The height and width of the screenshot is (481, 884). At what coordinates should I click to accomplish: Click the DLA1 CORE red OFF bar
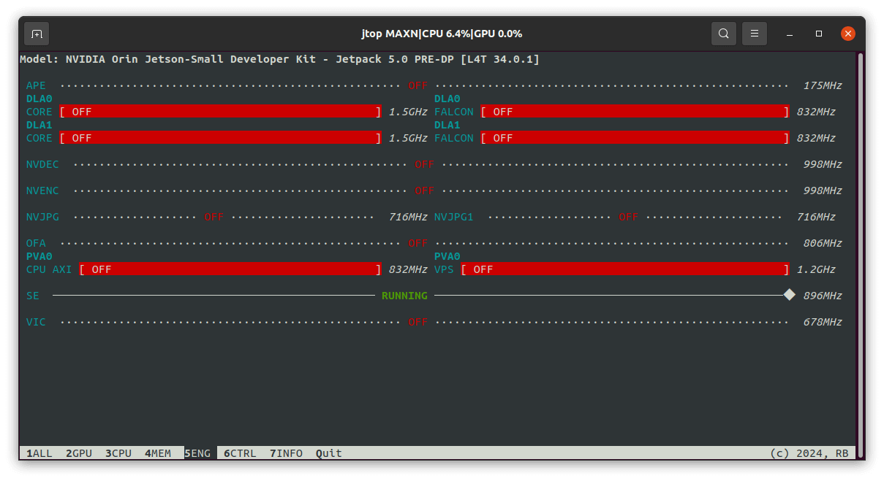(x=220, y=138)
